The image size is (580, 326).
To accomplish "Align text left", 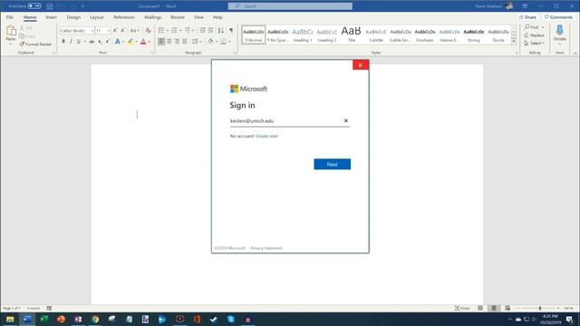I will pyautogui.click(x=161, y=41).
